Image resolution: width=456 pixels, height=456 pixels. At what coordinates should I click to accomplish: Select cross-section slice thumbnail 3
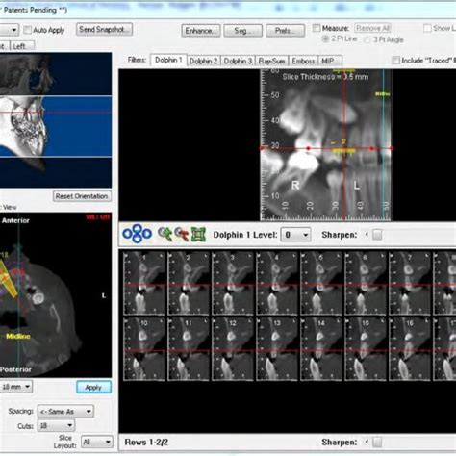click(233, 283)
